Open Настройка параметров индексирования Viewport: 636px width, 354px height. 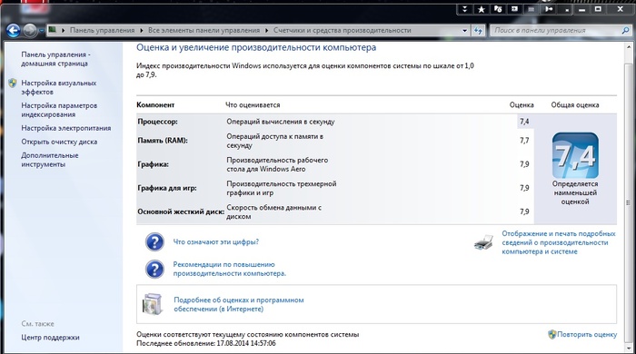[x=59, y=110]
